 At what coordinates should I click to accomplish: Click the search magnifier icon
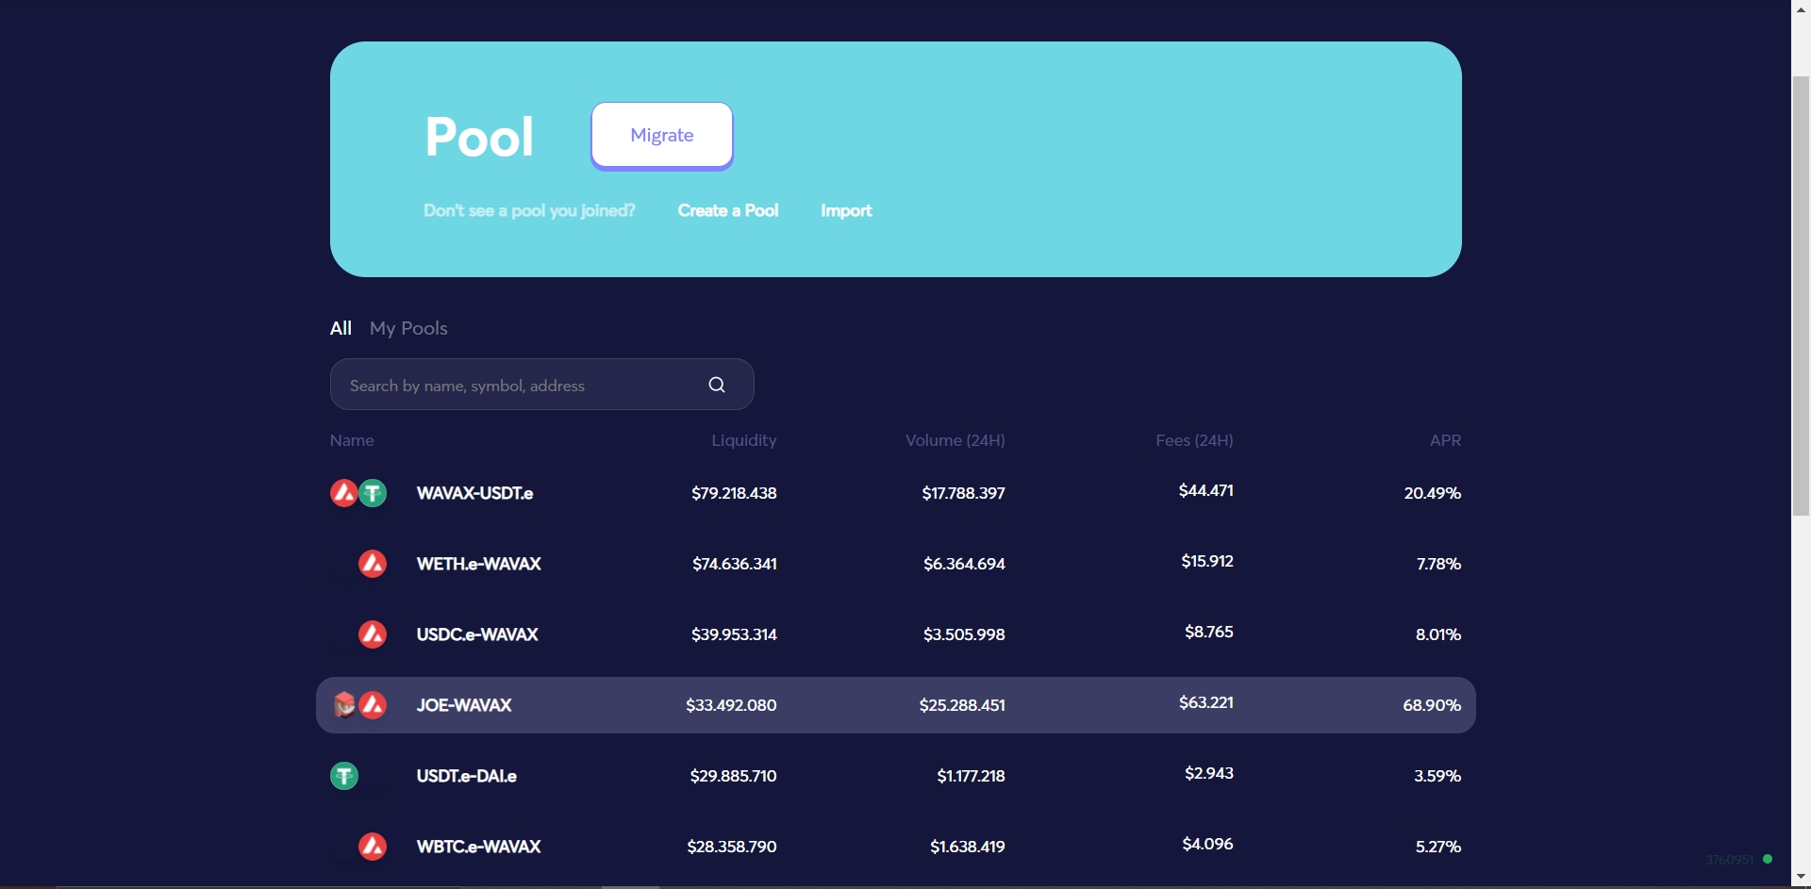[x=717, y=385]
